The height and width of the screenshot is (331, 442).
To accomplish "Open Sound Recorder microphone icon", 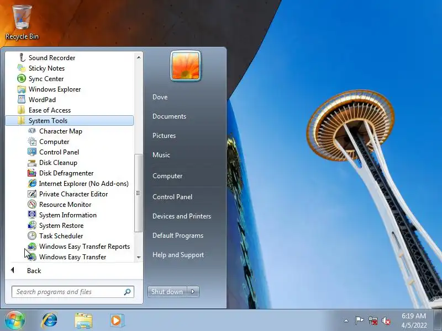I will (22, 57).
